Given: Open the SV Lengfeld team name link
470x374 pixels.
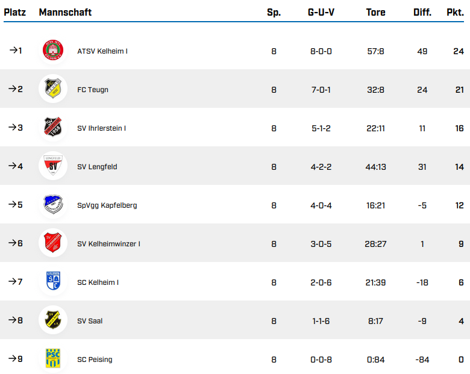Looking at the screenshot, I should 97,167.
